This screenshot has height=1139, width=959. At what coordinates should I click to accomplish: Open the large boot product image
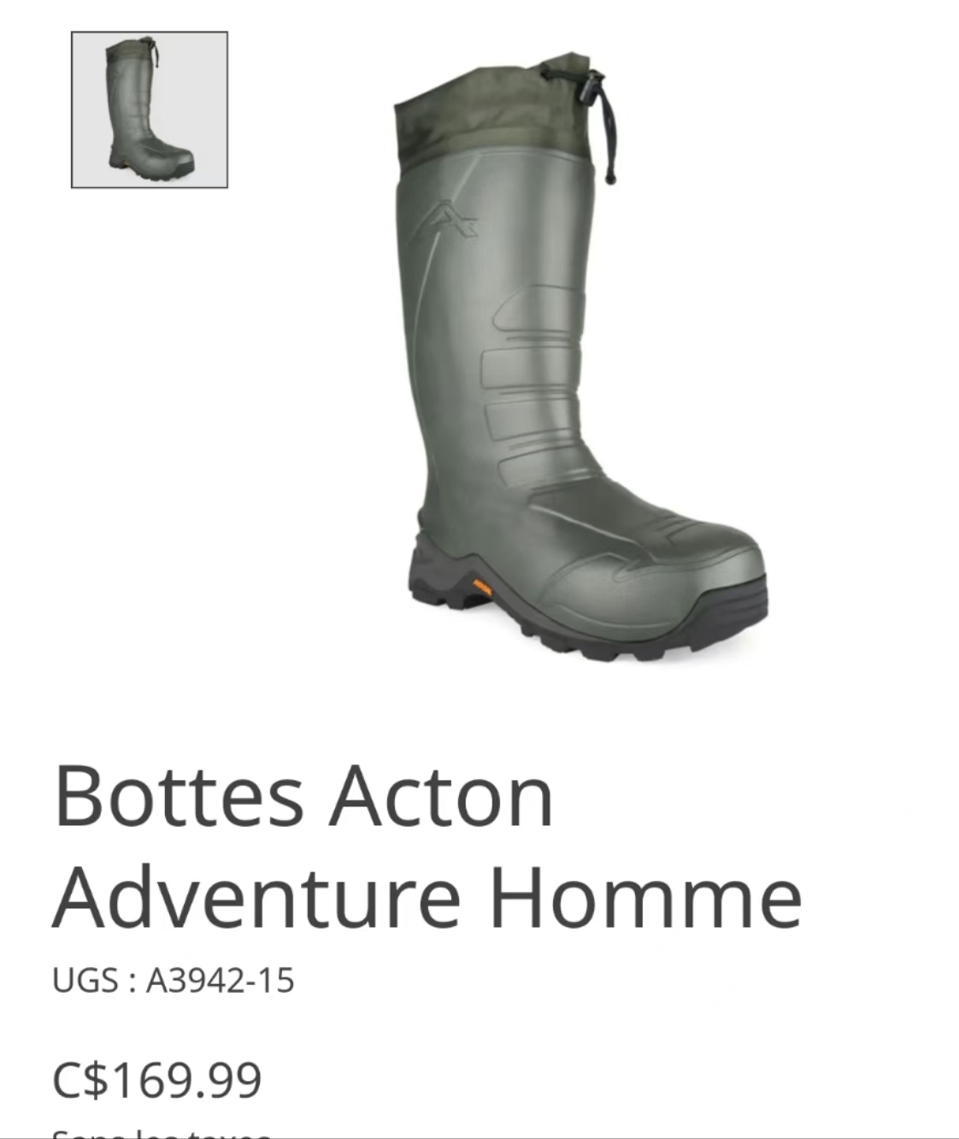click(x=581, y=357)
